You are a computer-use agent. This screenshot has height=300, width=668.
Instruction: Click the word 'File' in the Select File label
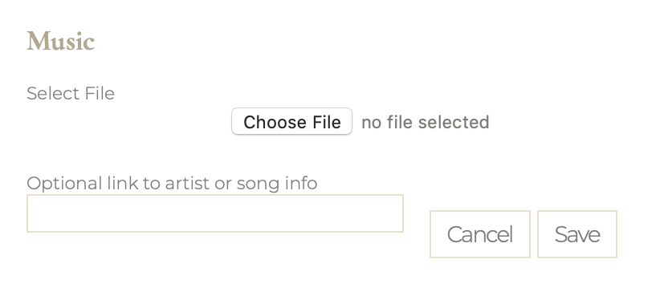pyautogui.click(x=100, y=93)
